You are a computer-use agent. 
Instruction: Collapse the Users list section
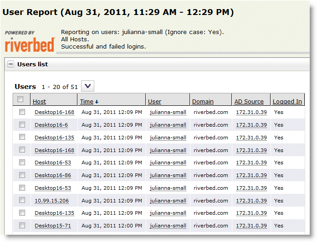click(x=11, y=64)
